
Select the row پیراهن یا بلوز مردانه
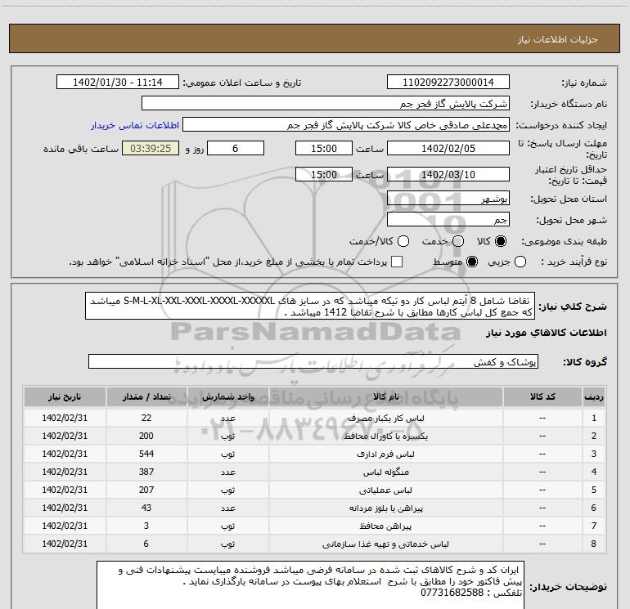tap(315, 508)
